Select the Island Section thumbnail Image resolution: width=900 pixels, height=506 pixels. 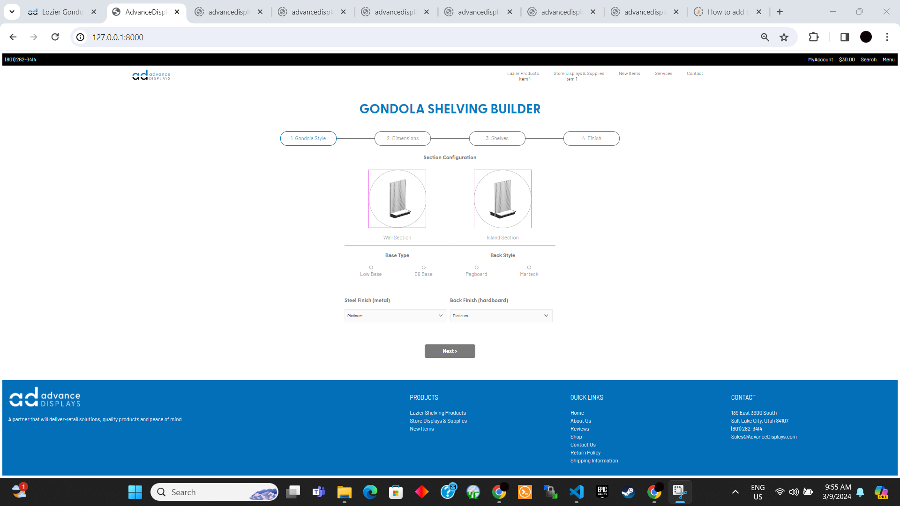[502, 198]
